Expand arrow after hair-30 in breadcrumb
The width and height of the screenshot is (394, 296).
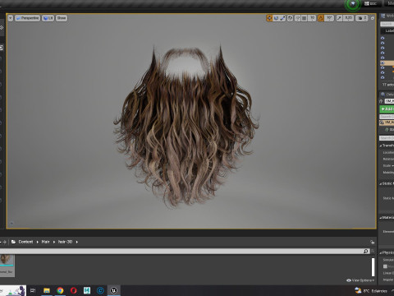77,242
